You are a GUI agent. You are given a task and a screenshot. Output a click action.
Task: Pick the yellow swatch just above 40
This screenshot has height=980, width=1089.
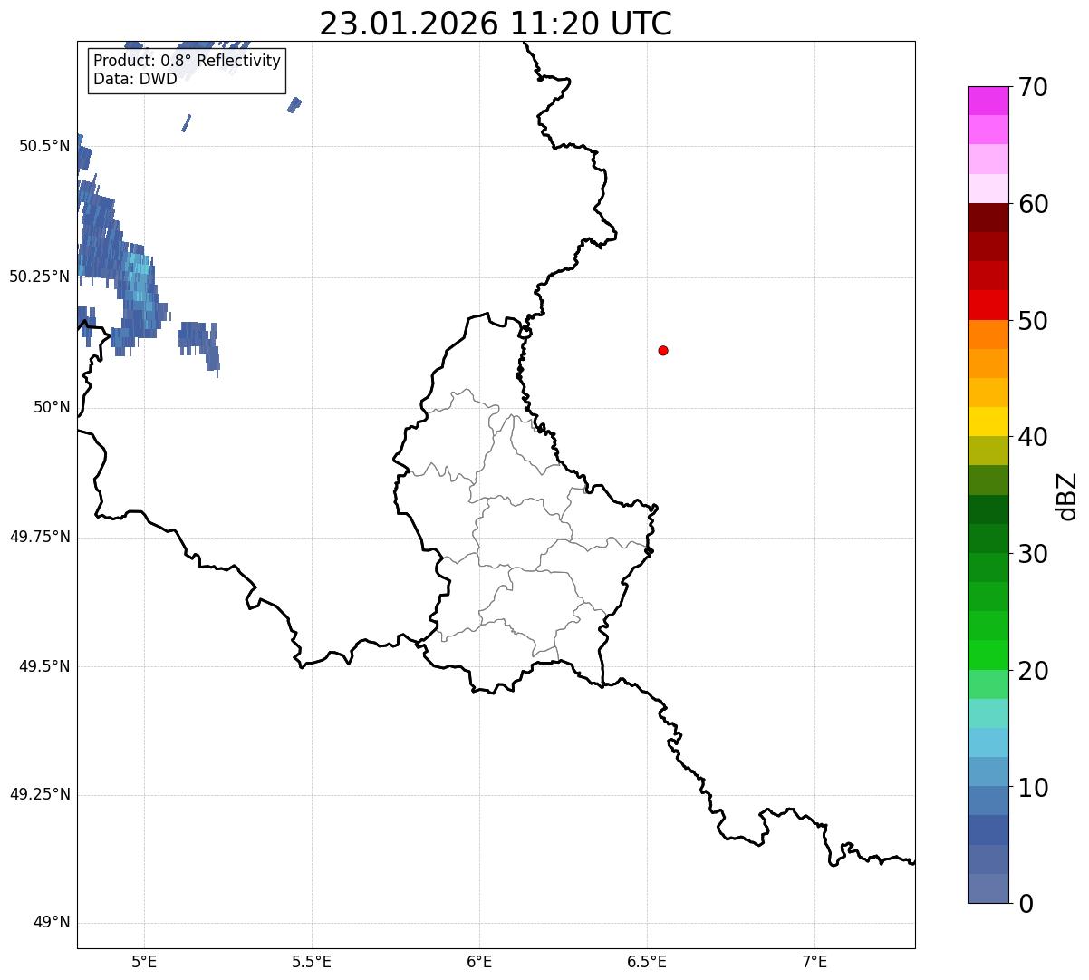point(988,422)
